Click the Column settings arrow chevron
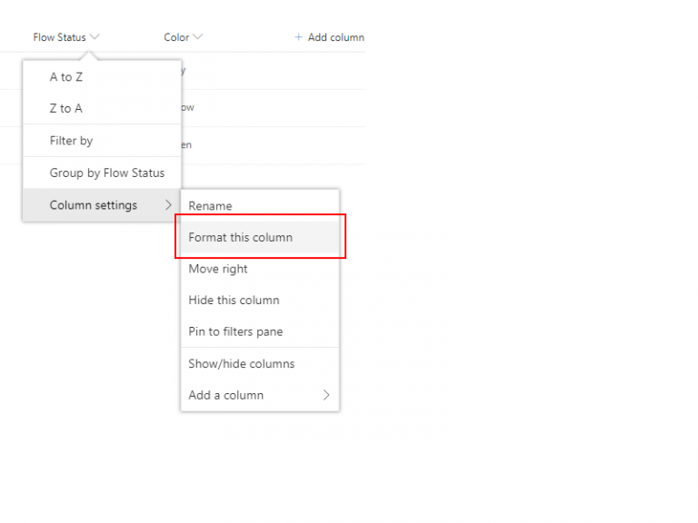 [x=168, y=205]
